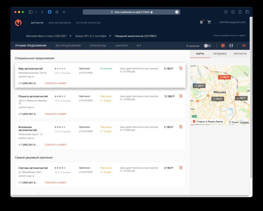Open the notifications bell

[x=201, y=22]
